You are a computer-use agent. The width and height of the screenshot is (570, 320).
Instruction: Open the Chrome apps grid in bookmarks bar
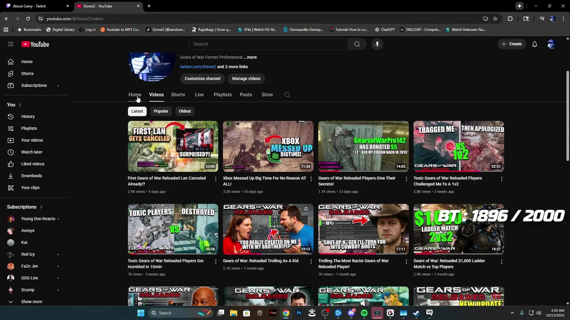coord(6,30)
